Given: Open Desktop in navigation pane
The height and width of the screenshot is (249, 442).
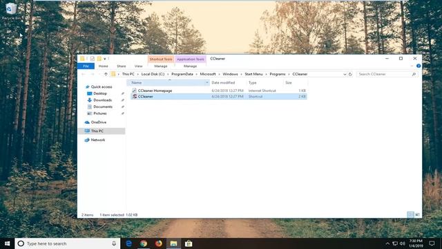Looking at the screenshot, I should point(100,93).
